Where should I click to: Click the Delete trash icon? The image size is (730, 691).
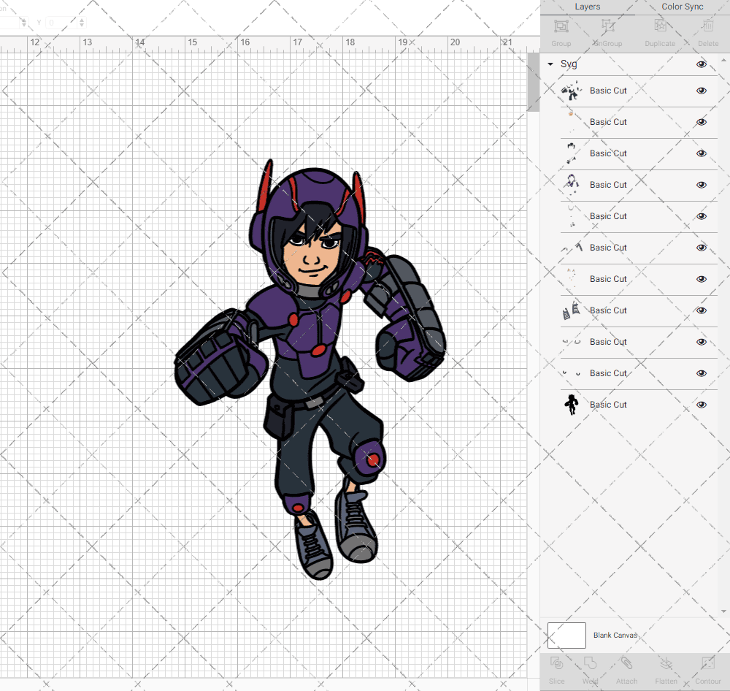point(708,26)
